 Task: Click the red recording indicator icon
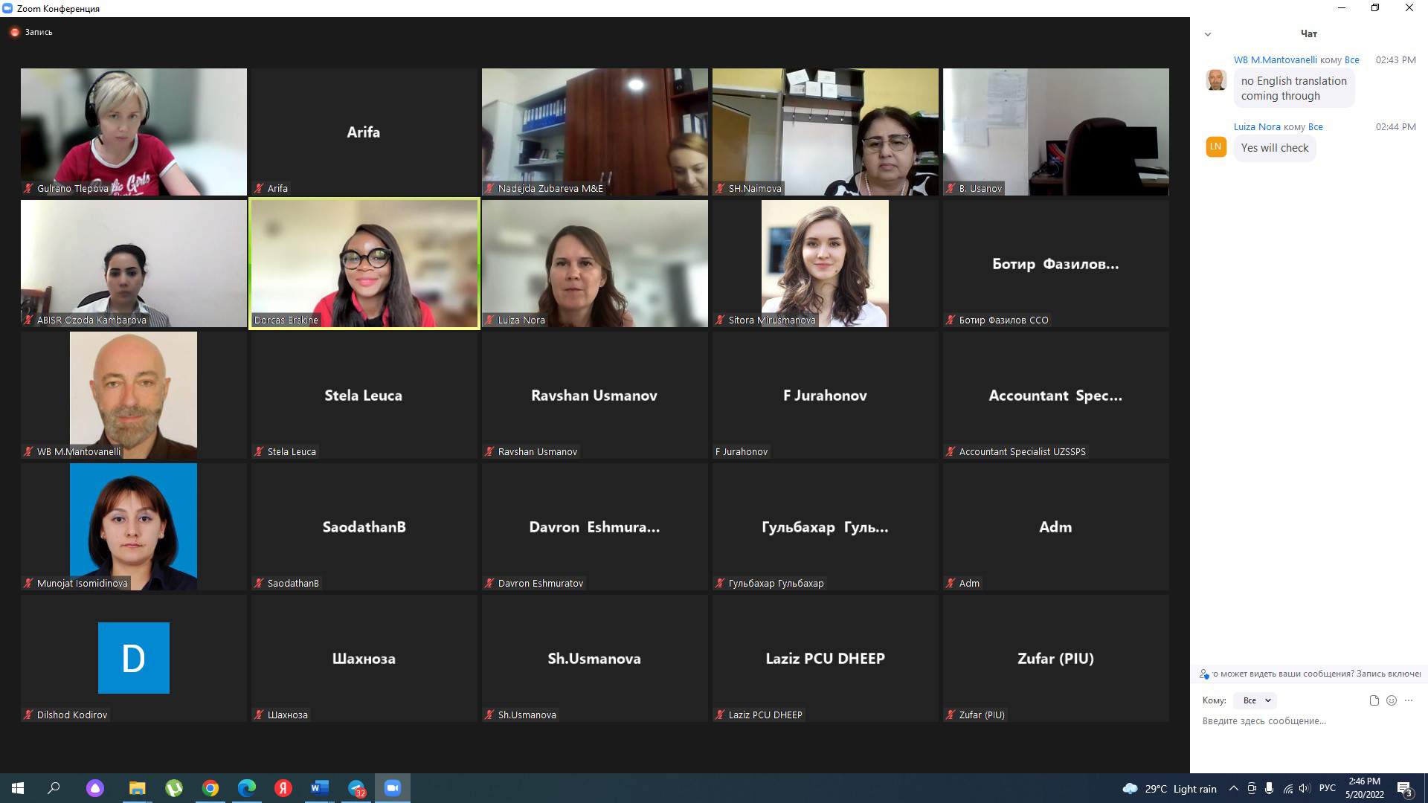[14, 32]
